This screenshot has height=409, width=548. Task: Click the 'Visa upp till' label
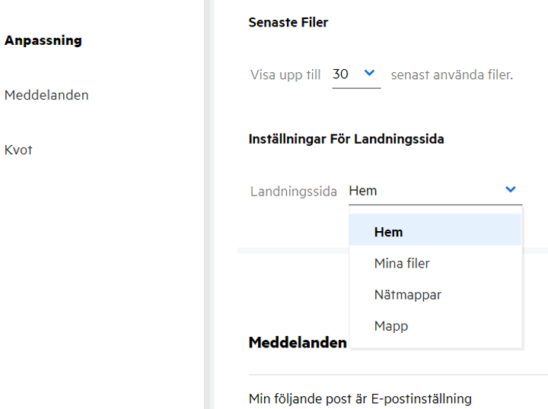(285, 75)
